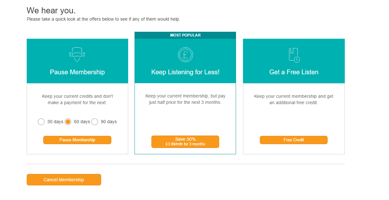Click the Keep your current credits description

(x=77, y=99)
